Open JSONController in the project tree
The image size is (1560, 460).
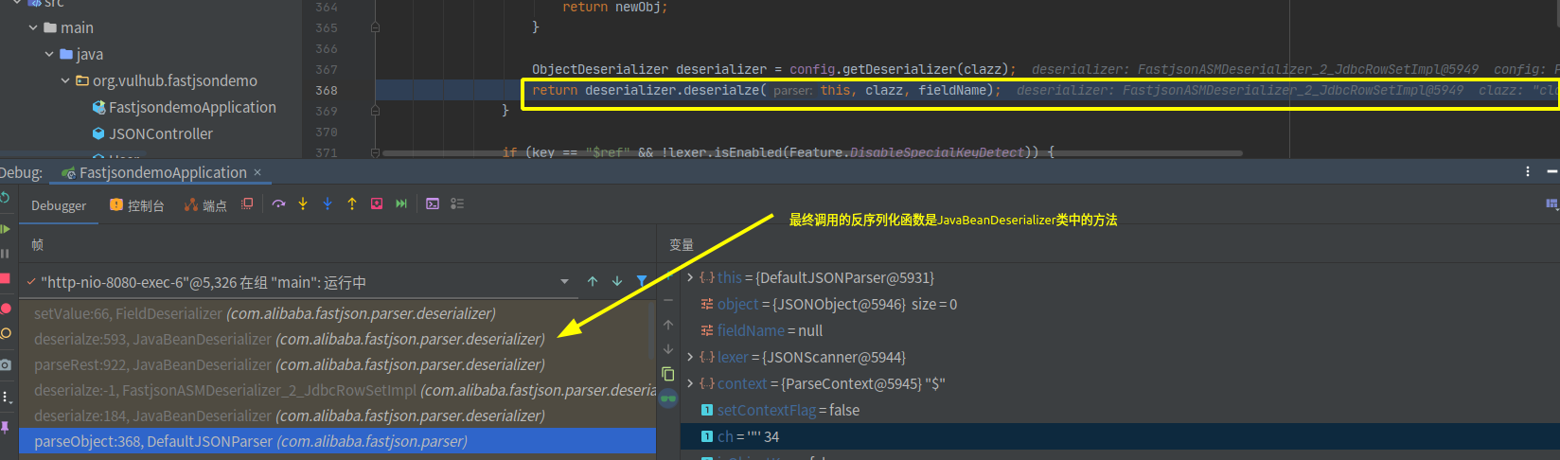click(160, 134)
